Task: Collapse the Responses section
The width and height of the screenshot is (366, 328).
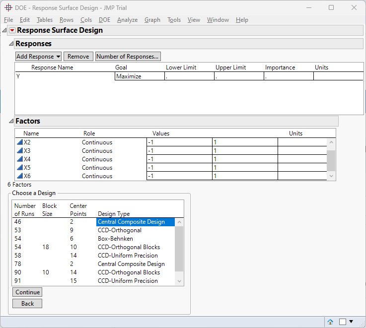Action: [x=11, y=43]
